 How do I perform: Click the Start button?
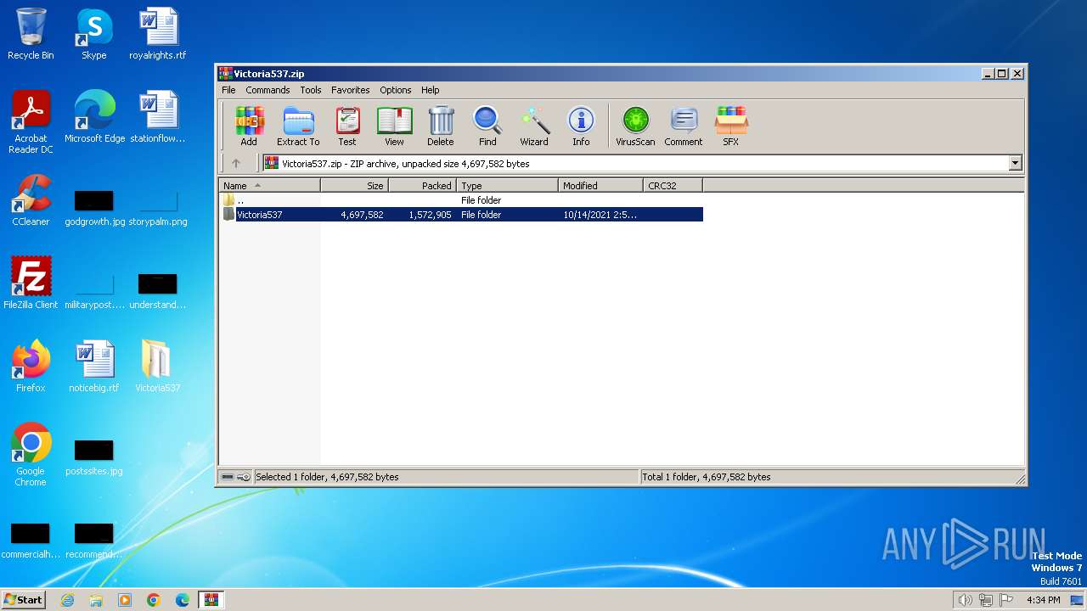coord(24,600)
